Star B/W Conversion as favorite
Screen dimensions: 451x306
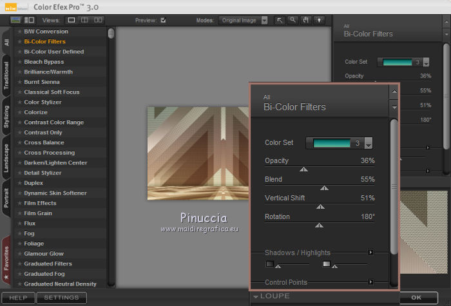point(19,32)
